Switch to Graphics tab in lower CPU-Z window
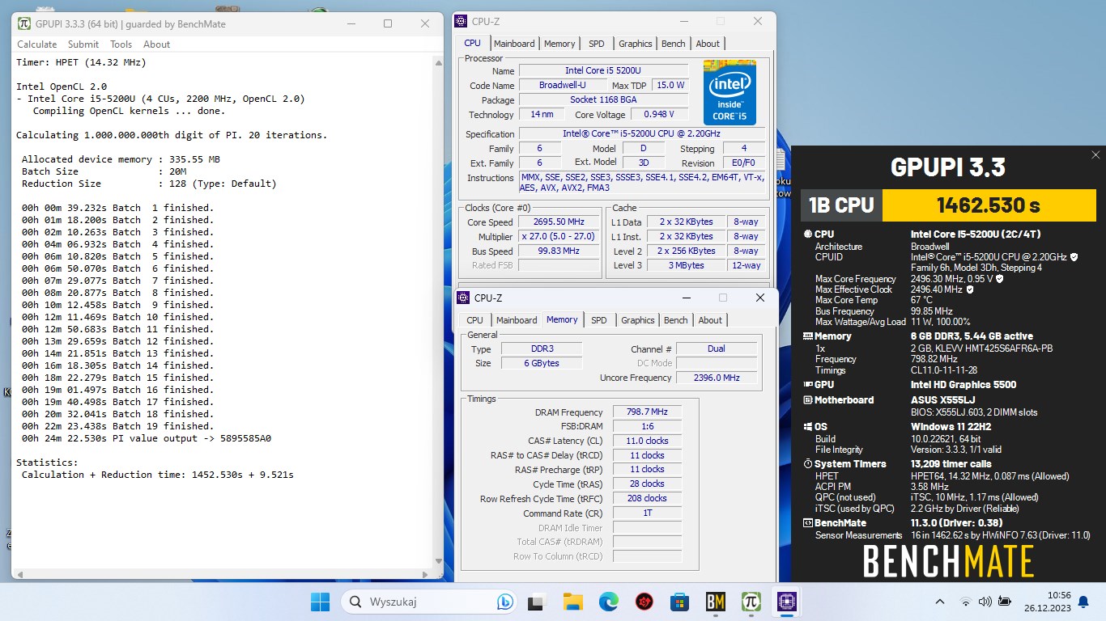1106x621 pixels. pyautogui.click(x=638, y=320)
